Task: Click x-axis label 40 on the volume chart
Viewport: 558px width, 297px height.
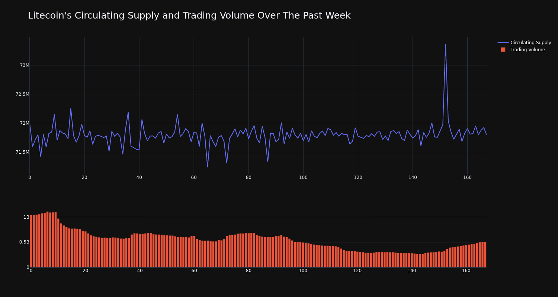Action: [140, 271]
